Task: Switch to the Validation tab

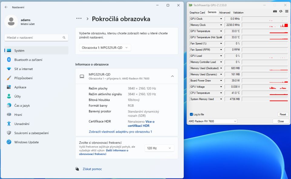Action: coord(238,12)
